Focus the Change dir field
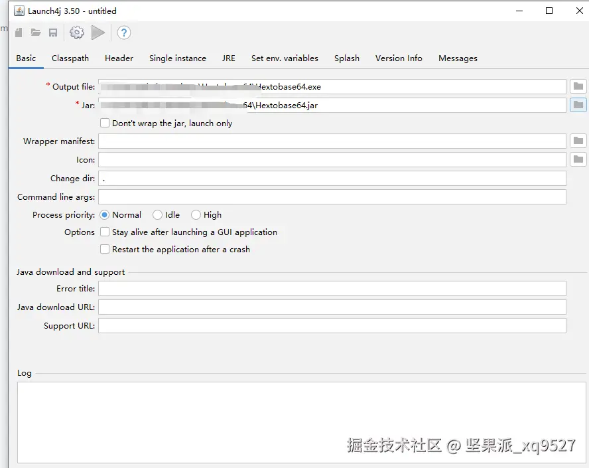The width and height of the screenshot is (589, 468). (332, 178)
